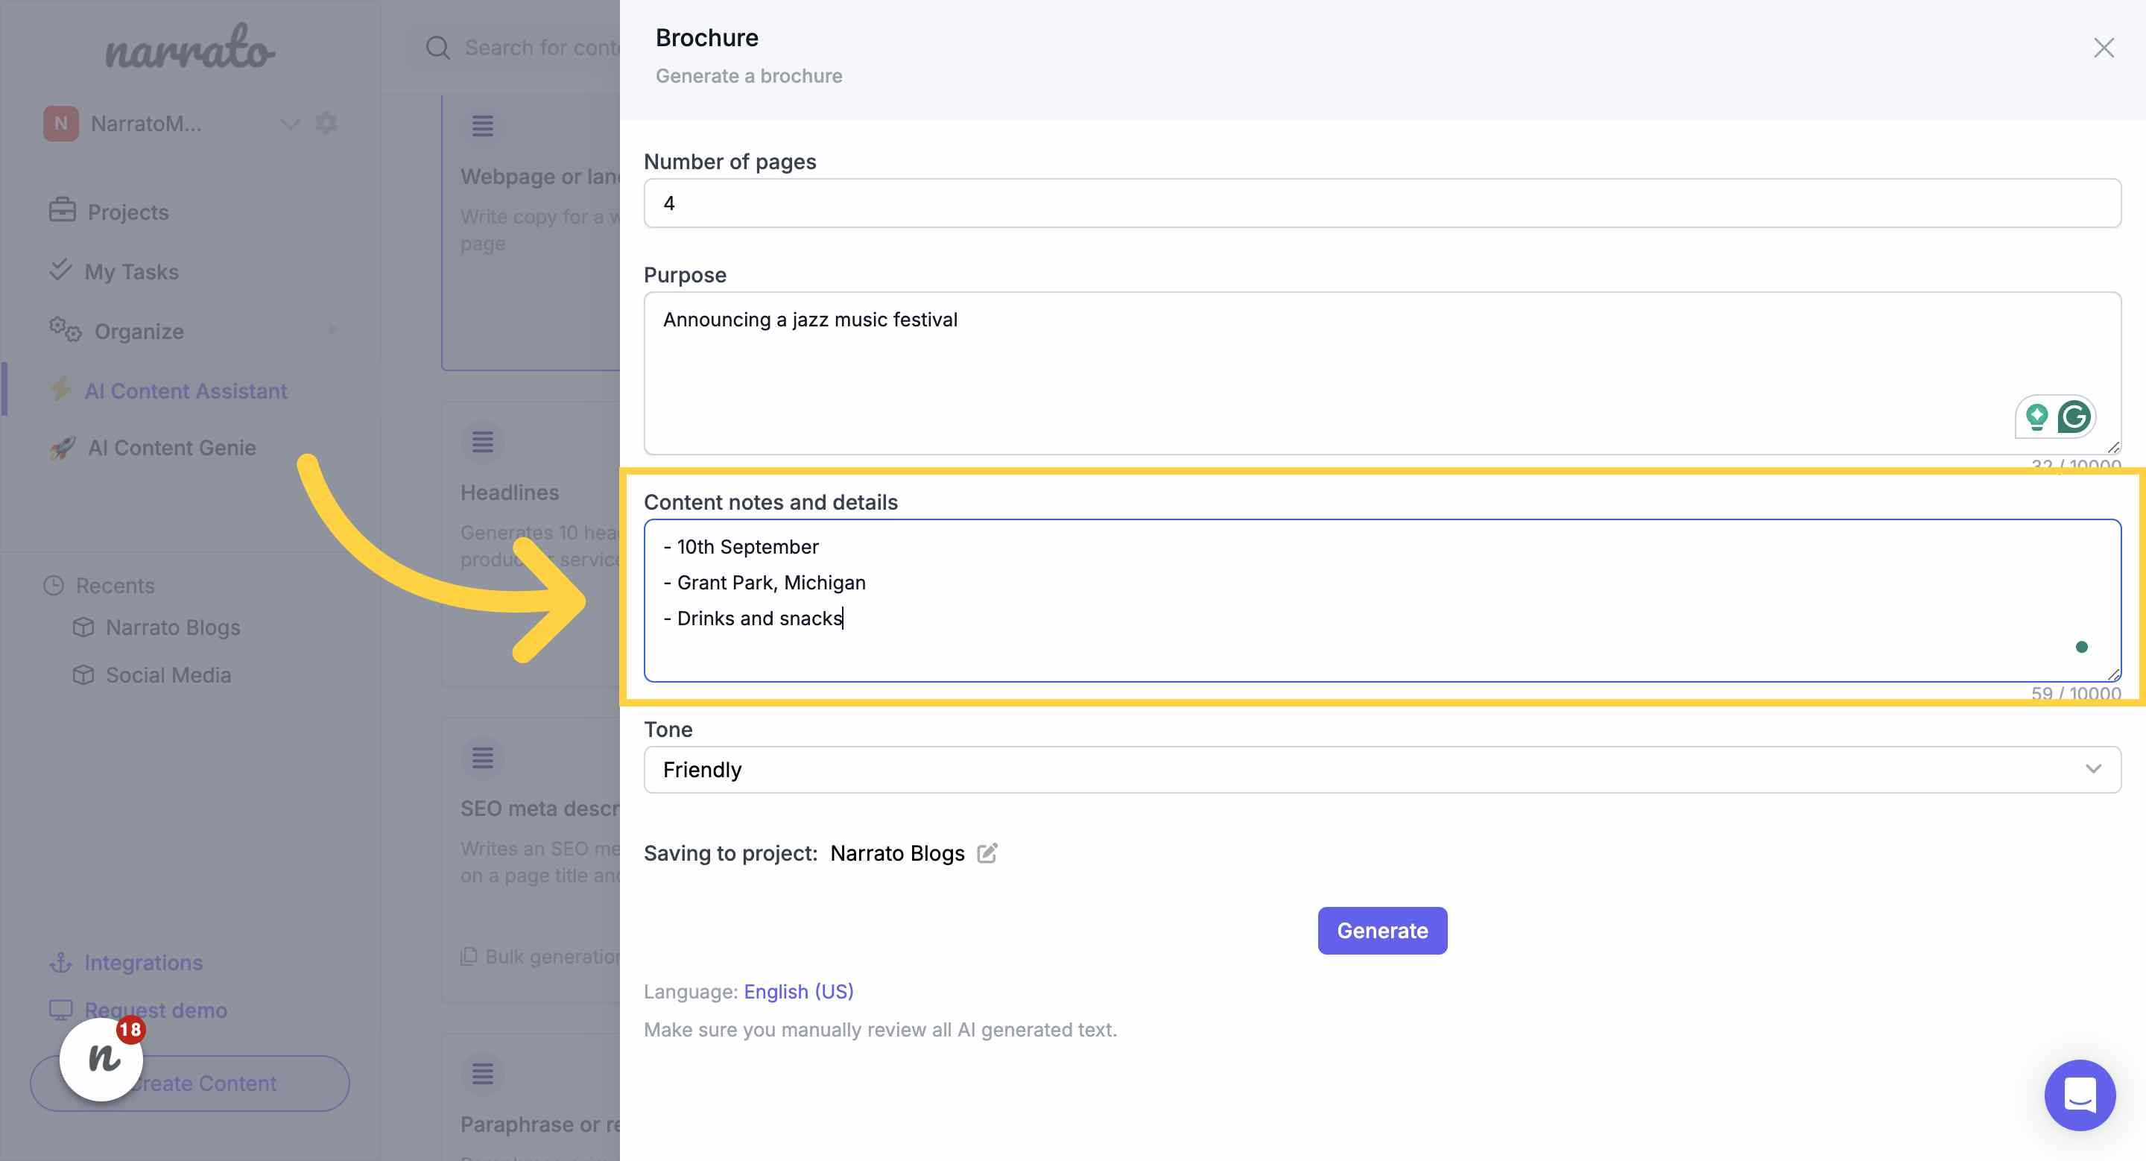This screenshot has width=2146, height=1161.
Task: Open Integrations link
Action: point(143,962)
